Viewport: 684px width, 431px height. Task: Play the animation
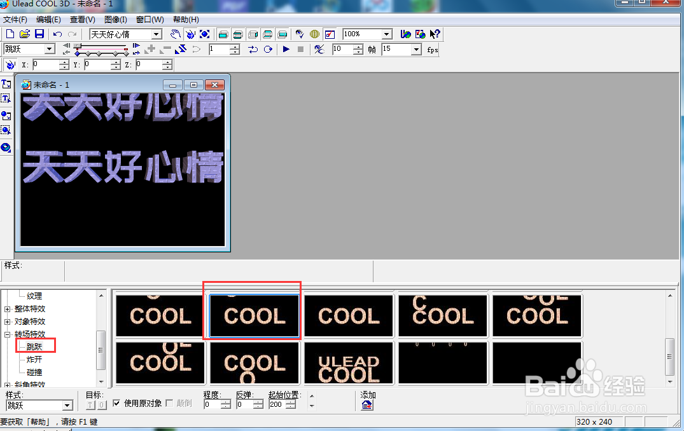point(286,49)
